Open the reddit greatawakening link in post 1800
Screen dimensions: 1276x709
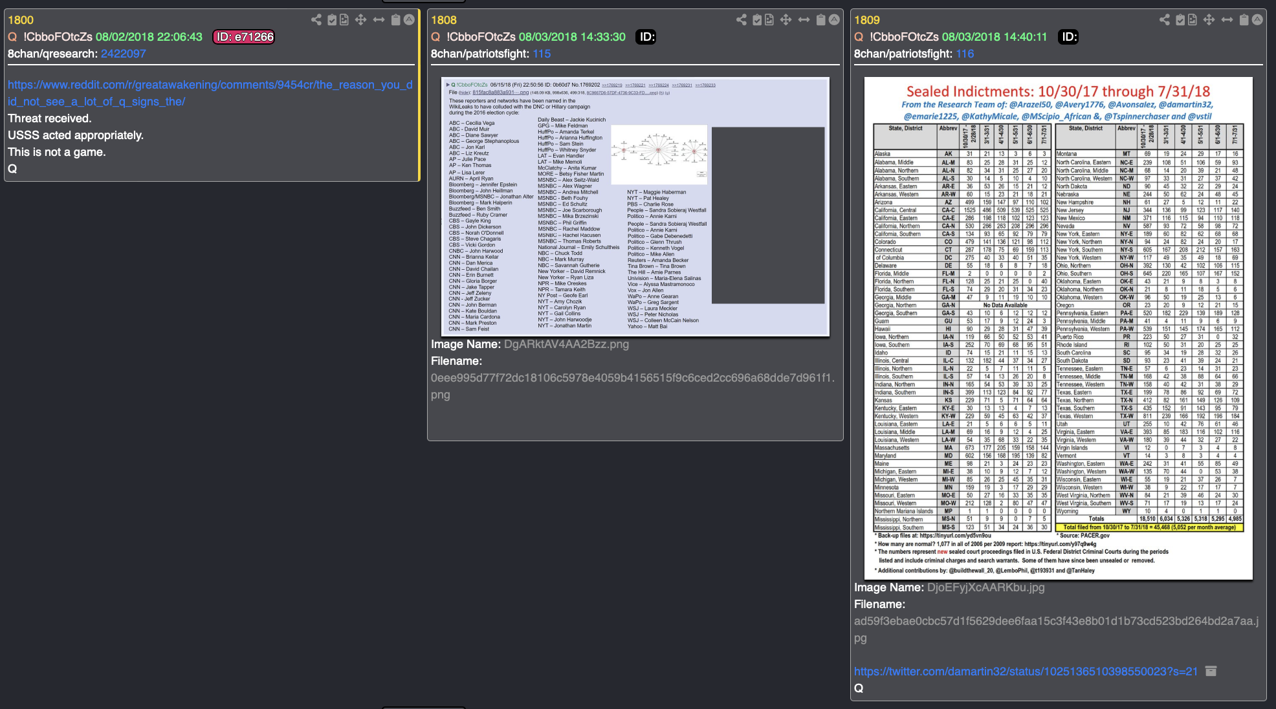pyautogui.click(x=210, y=93)
